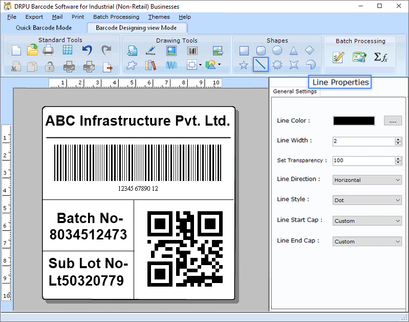This screenshot has width=409, height=322.
Task: Select the WordArt W tool
Action: [x=171, y=65]
